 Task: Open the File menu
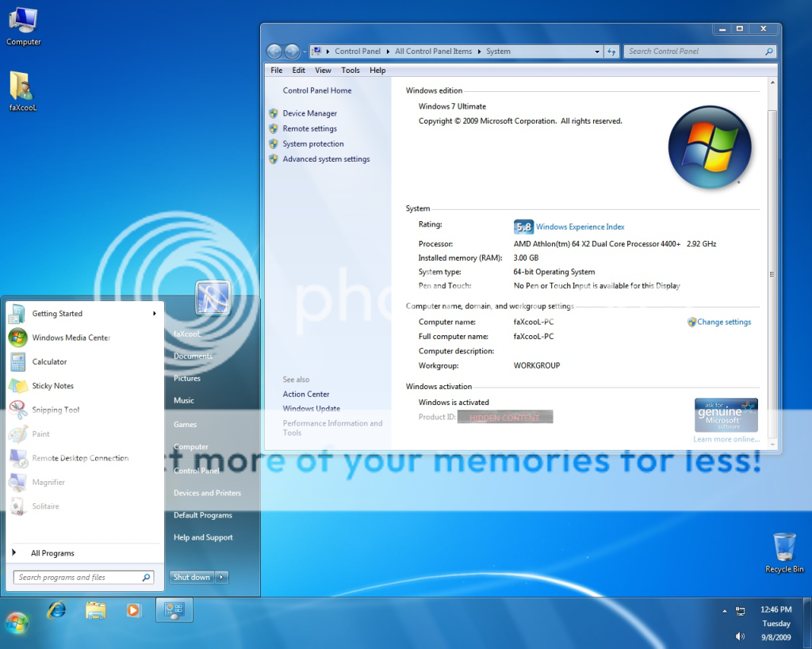coord(277,71)
